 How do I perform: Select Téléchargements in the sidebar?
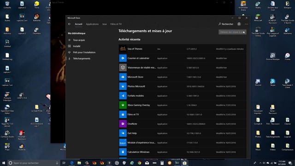[82, 59]
